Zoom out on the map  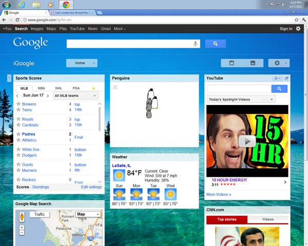click(22, 233)
